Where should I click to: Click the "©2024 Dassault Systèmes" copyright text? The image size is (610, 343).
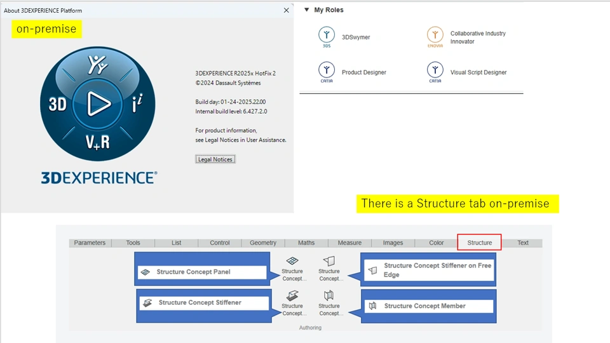[x=228, y=83]
